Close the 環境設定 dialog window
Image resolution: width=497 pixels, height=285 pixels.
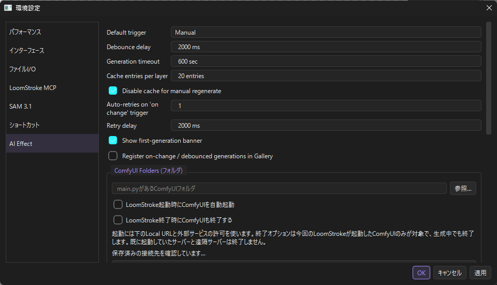pos(489,8)
